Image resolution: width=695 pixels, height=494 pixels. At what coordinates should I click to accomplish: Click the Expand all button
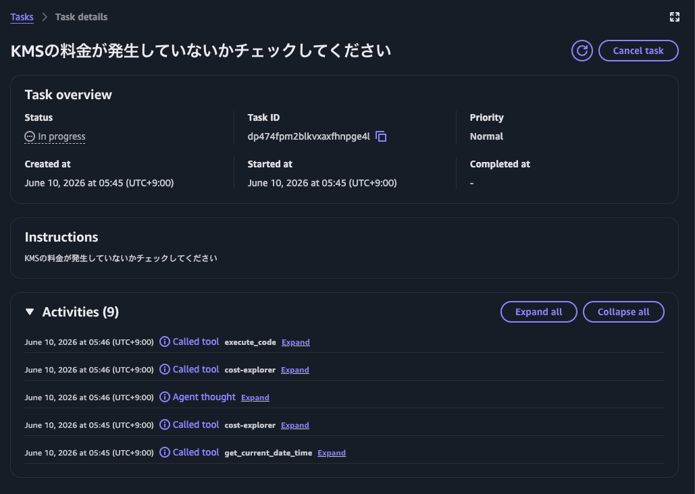tap(538, 312)
